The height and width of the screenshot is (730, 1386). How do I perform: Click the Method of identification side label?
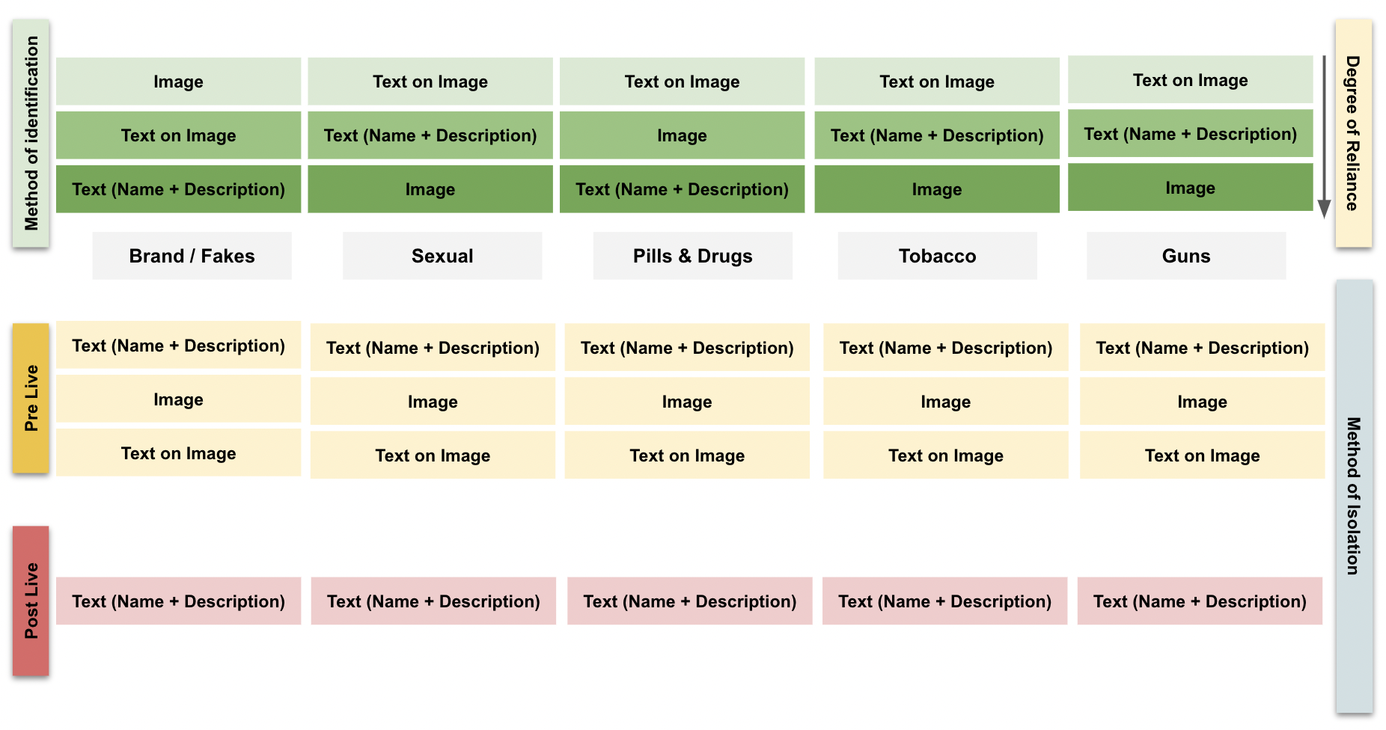31,133
